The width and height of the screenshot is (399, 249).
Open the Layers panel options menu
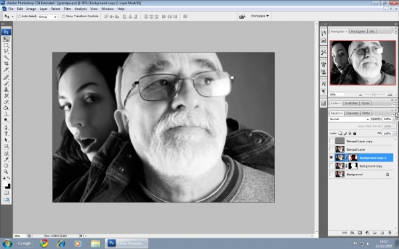(x=395, y=114)
